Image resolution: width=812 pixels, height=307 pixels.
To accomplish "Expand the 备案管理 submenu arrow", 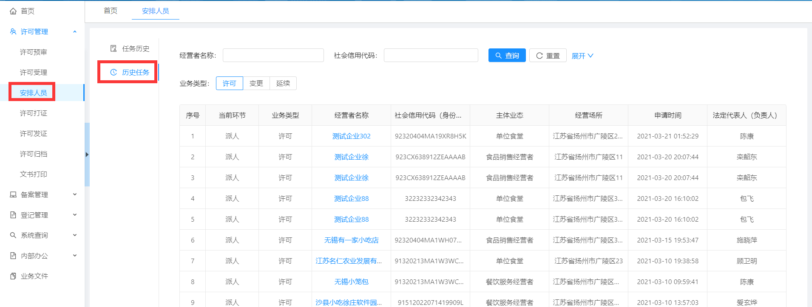I will click(75, 194).
